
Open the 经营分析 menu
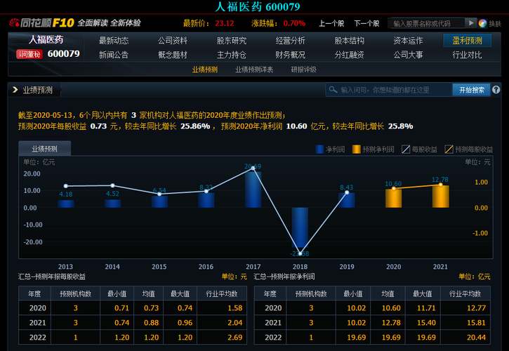click(290, 41)
